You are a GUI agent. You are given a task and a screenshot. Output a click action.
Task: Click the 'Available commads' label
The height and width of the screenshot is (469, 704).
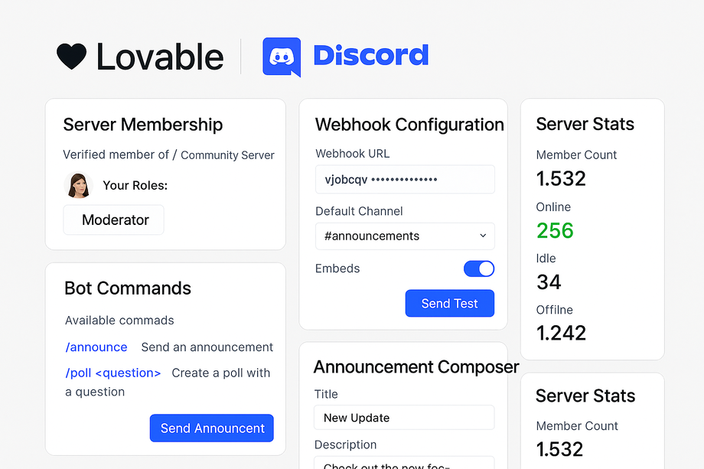[119, 321]
